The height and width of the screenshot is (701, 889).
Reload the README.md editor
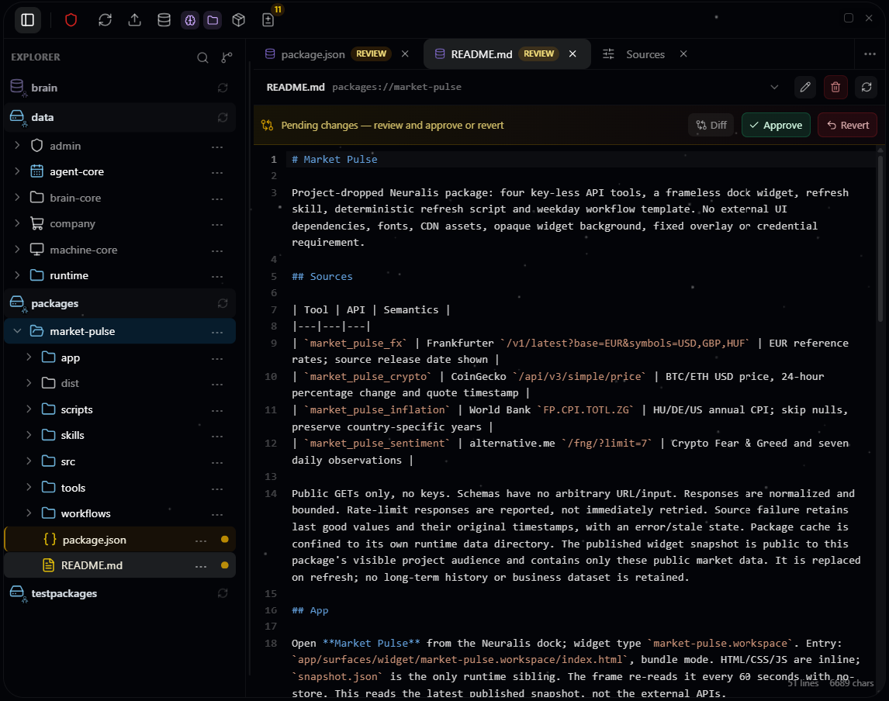click(x=867, y=88)
